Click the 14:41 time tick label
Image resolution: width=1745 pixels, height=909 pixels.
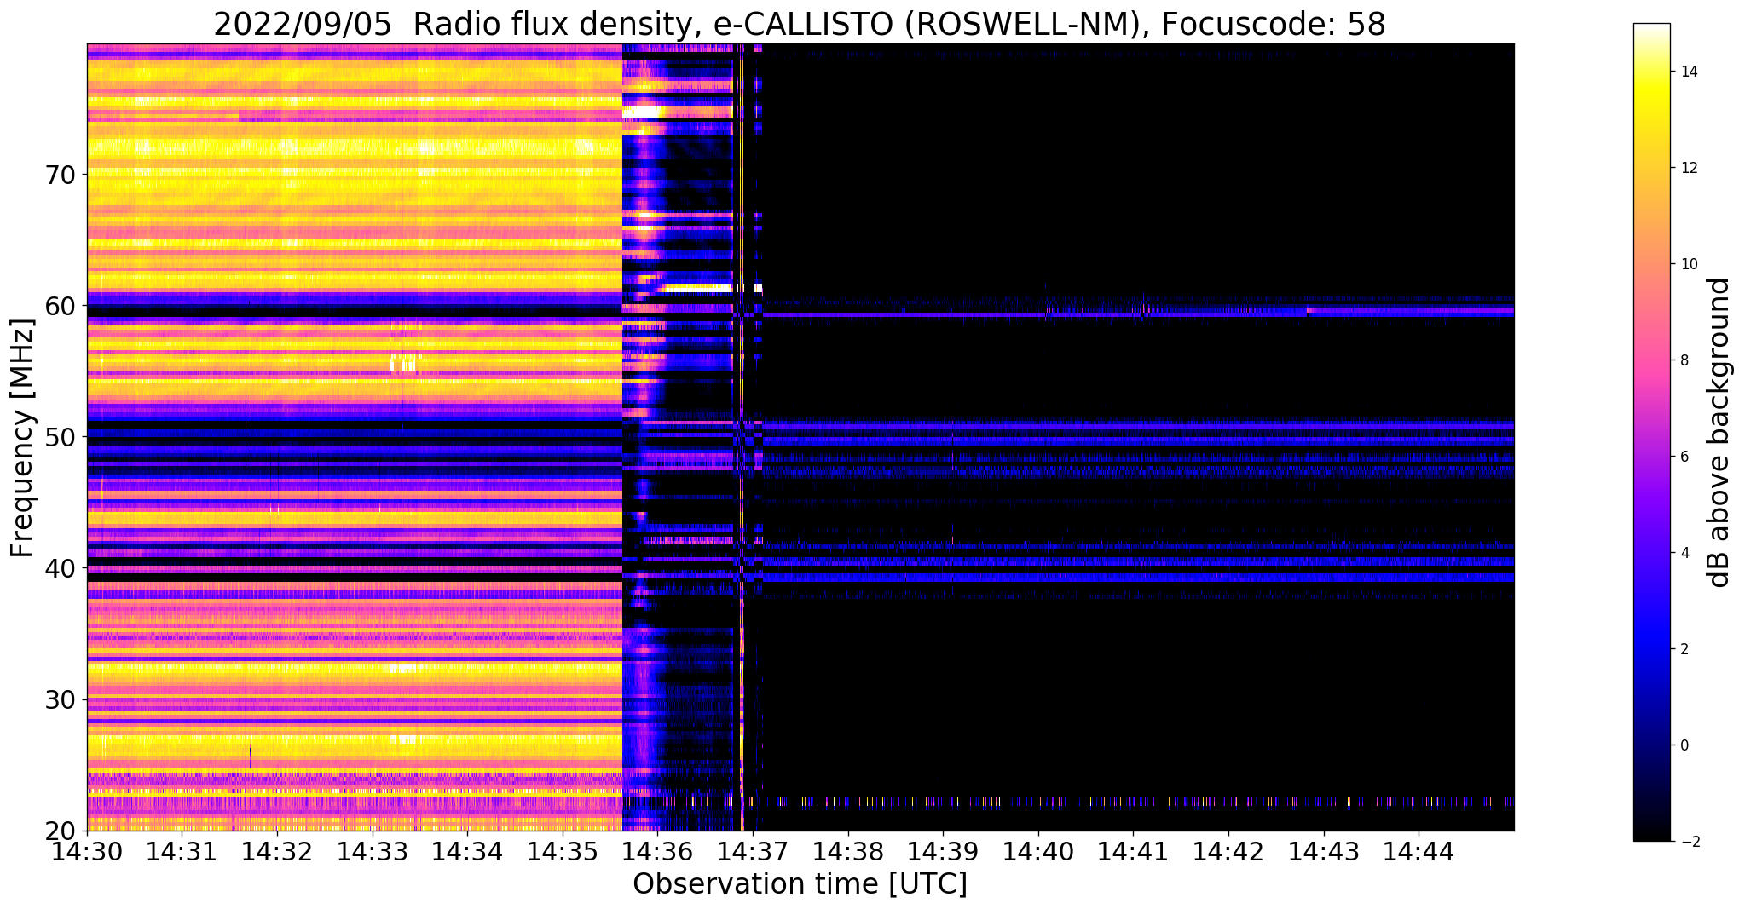point(1133,850)
